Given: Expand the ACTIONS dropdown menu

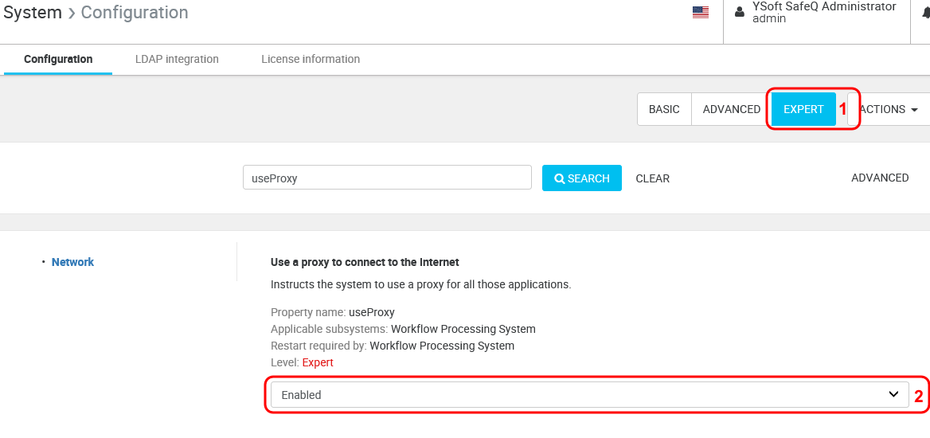Looking at the screenshot, I should (889, 109).
